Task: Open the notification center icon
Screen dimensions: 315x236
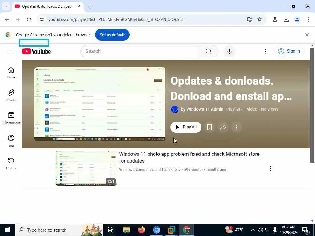Action: tap(305, 230)
